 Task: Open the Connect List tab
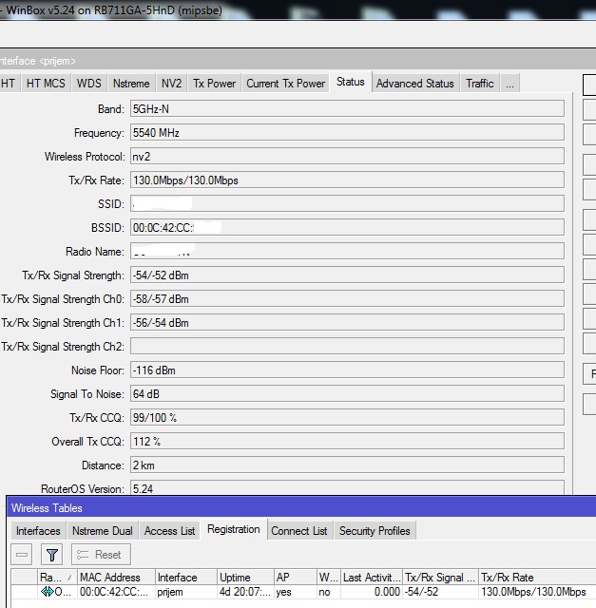click(299, 530)
